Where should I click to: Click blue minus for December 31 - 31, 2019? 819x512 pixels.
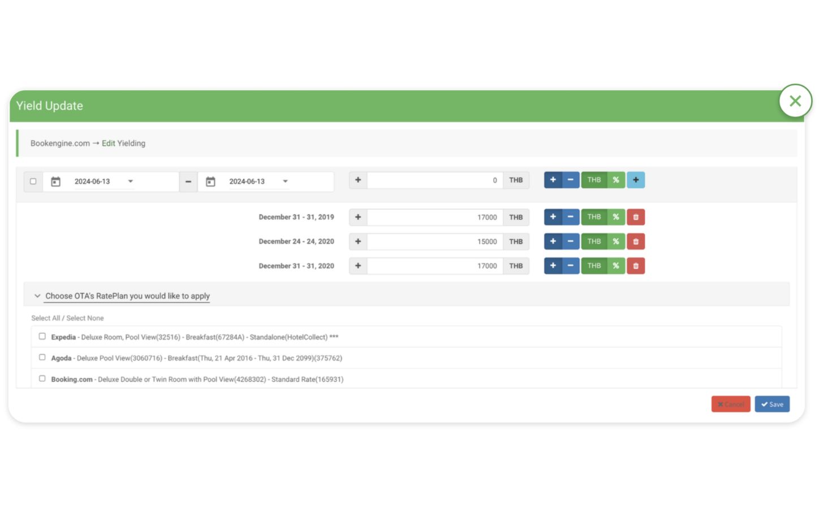pyautogui.click(x=571, y=217)
